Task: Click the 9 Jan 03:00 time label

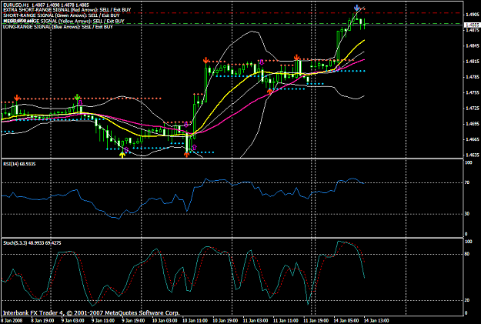Action: [72, 321]
